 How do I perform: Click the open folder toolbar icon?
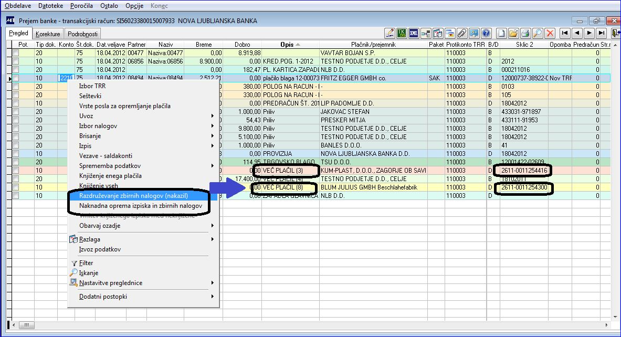(513, 33)
